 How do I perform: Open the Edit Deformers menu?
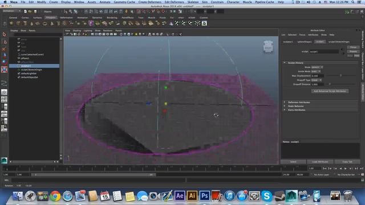174,2
